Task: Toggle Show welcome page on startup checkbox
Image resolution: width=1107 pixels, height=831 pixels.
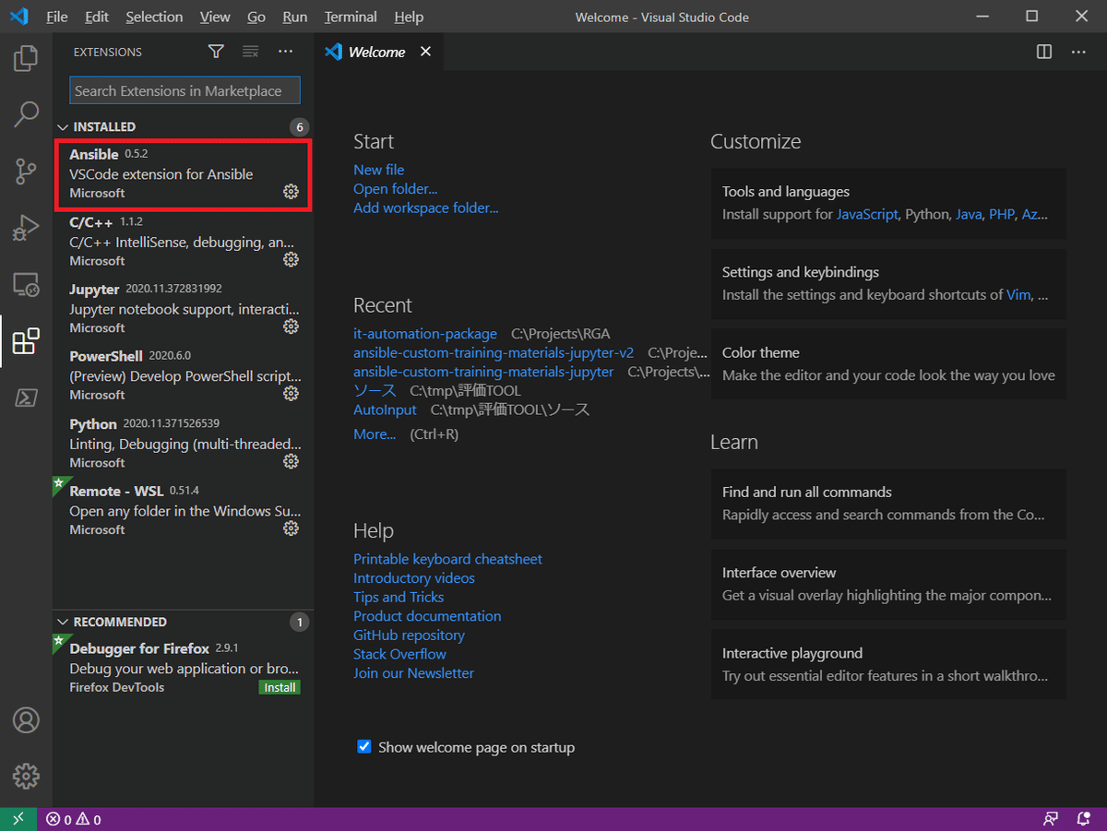Action: coord(364,747)
